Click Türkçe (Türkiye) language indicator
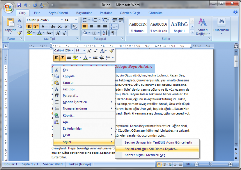Screen dimensions: 241x170 click(80, 164)
